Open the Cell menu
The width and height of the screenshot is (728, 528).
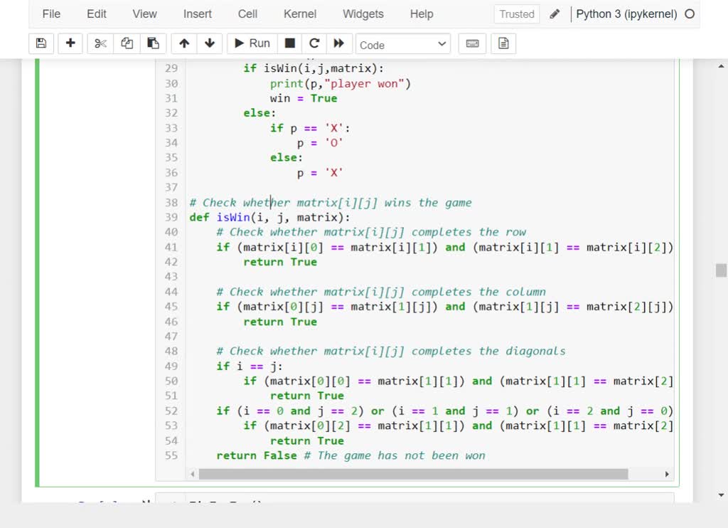click(x=248, y=14)
